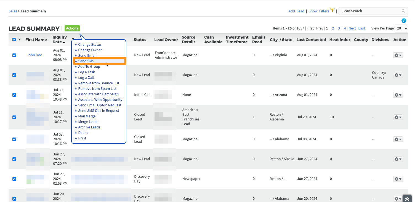Uncheck checkbox for Jun 27 02:53 PM row
This screenshot has width=415, height=202.
click(14, 179)
